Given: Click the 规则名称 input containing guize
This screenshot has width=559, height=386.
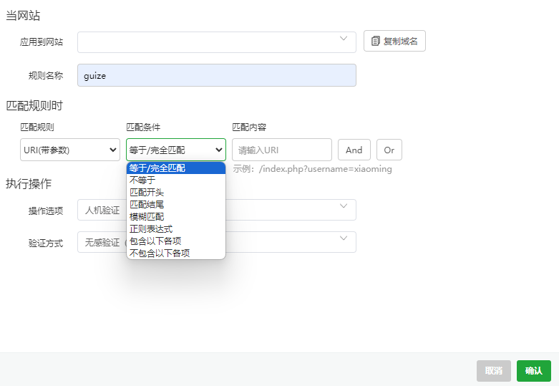Looking at the screenshot, I should click(216, 75).
